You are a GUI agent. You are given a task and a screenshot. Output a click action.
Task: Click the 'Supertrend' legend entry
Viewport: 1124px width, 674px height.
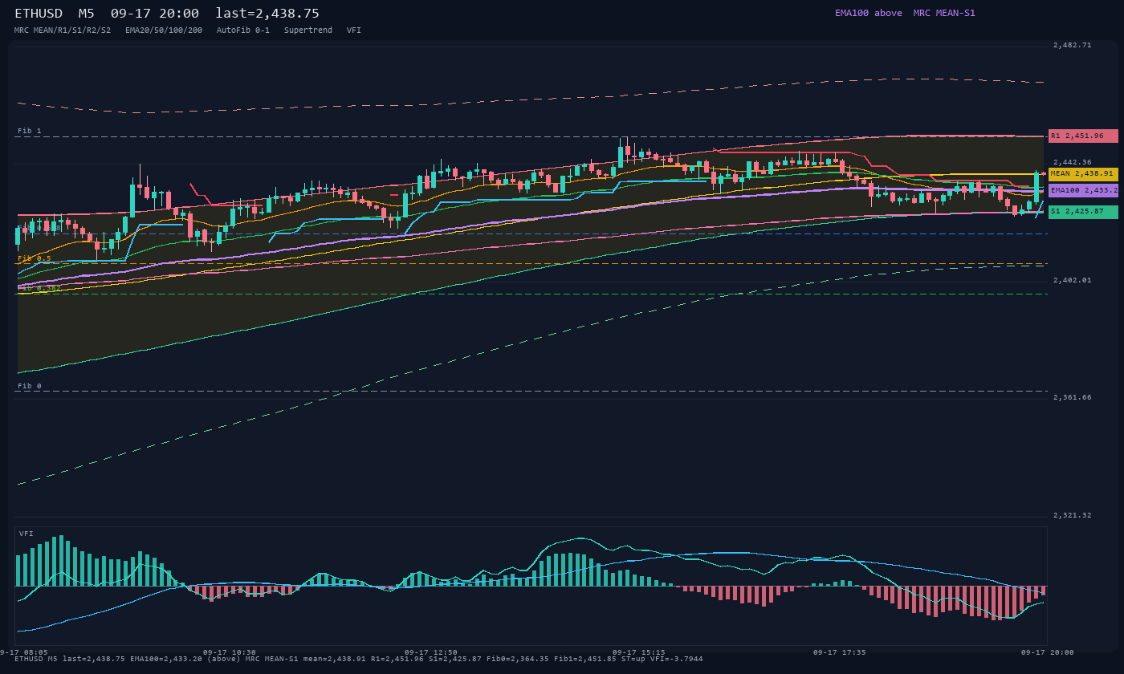click(x=308, y=30)
